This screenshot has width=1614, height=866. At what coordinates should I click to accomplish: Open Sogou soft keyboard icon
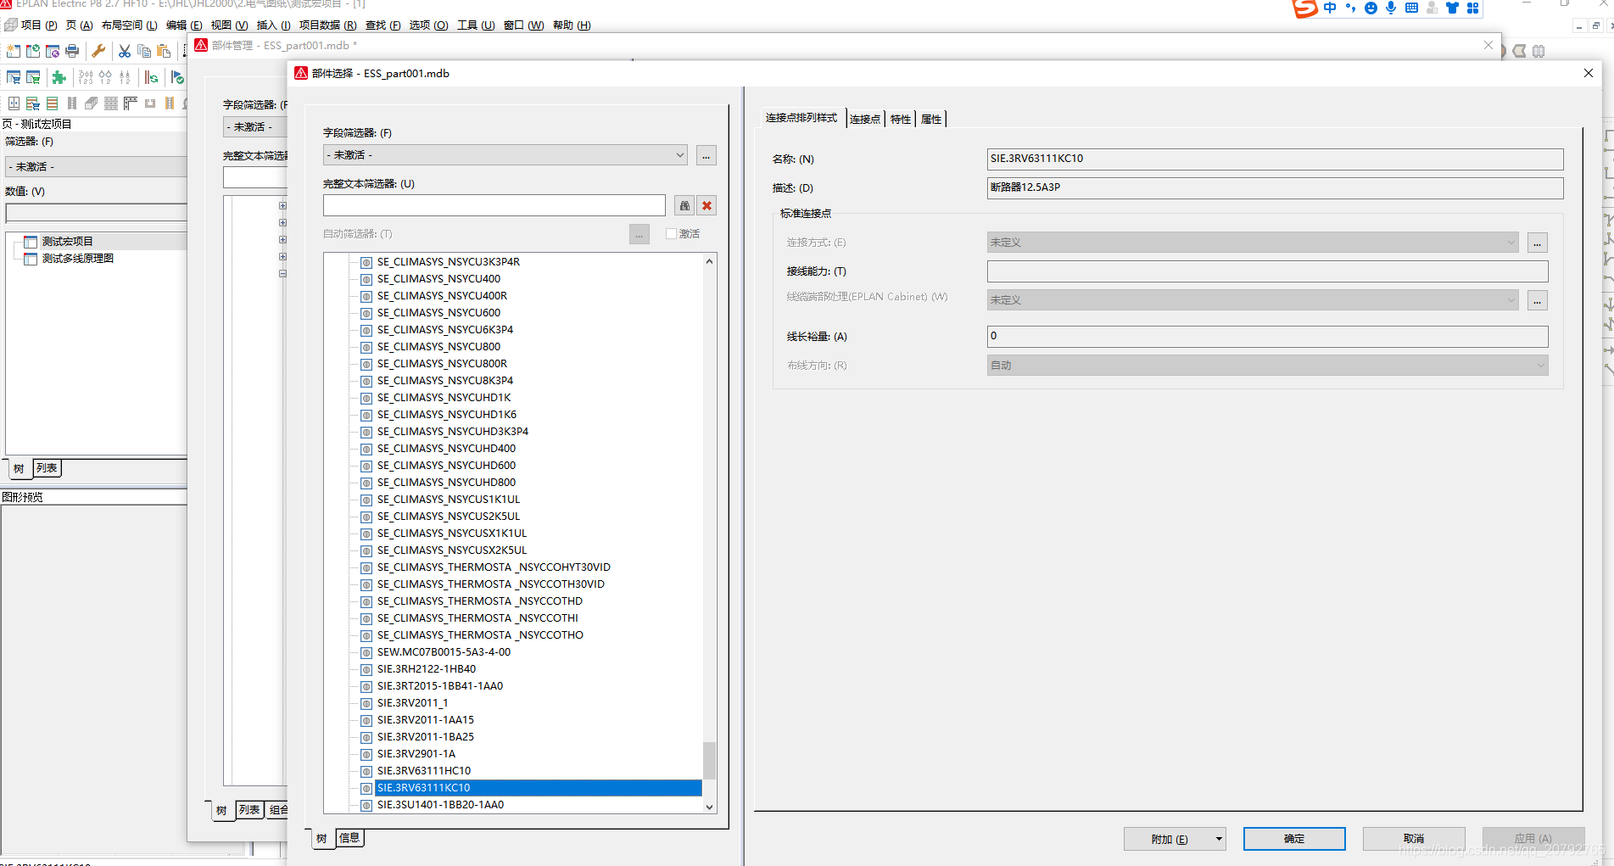pyautogui.click(x=1411, y=8)
